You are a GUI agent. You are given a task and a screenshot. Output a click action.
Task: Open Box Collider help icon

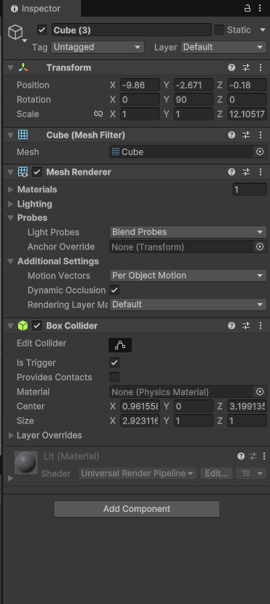pyautogui.click(x=232, y=326)
